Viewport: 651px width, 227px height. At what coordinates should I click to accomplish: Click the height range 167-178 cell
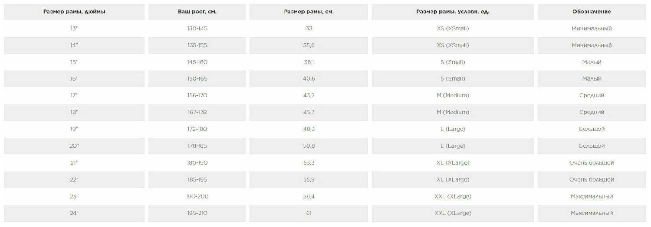197,112
